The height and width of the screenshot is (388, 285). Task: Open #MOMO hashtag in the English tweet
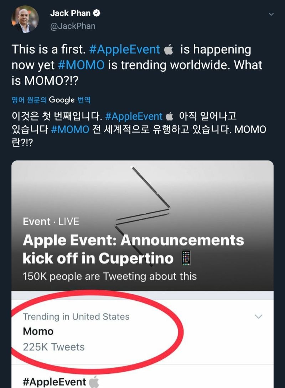pyautogui.click(x=81, y=65)
